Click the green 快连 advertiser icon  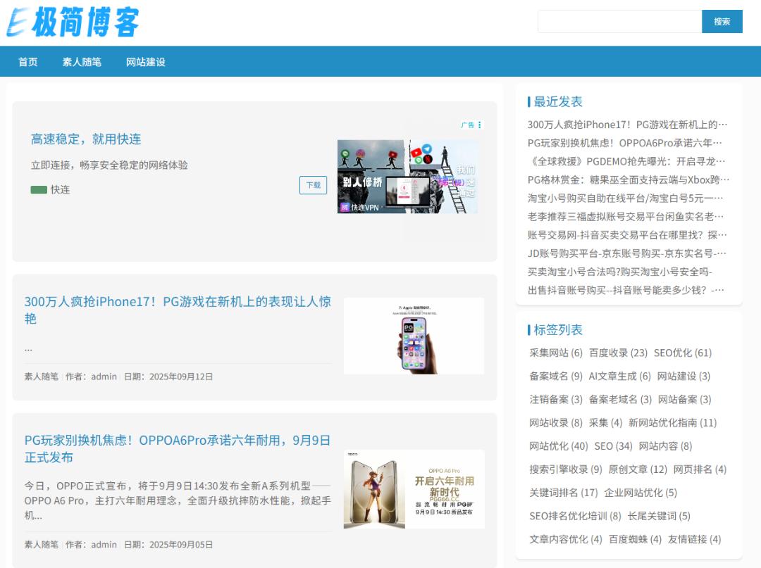pyautogui.click(x=39, y=189)
